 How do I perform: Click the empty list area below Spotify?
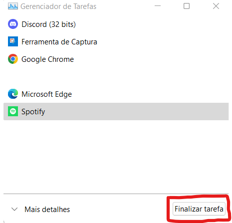[116, 156]
